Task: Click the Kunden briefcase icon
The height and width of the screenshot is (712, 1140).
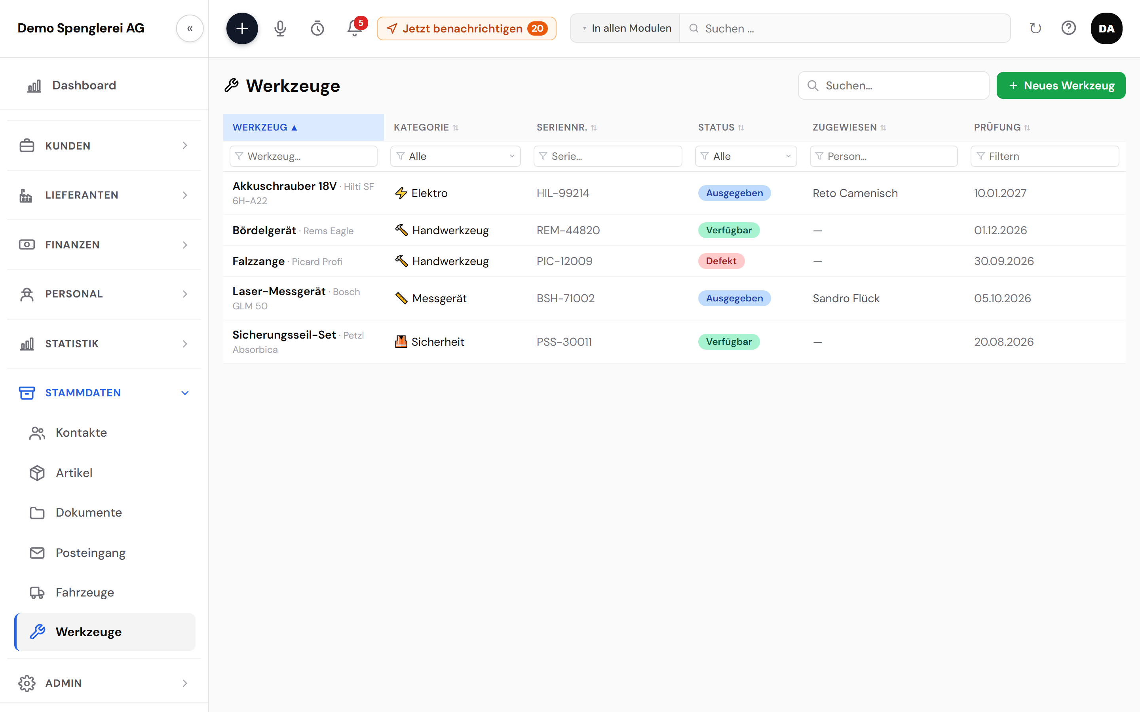Action: coord(27,146)
